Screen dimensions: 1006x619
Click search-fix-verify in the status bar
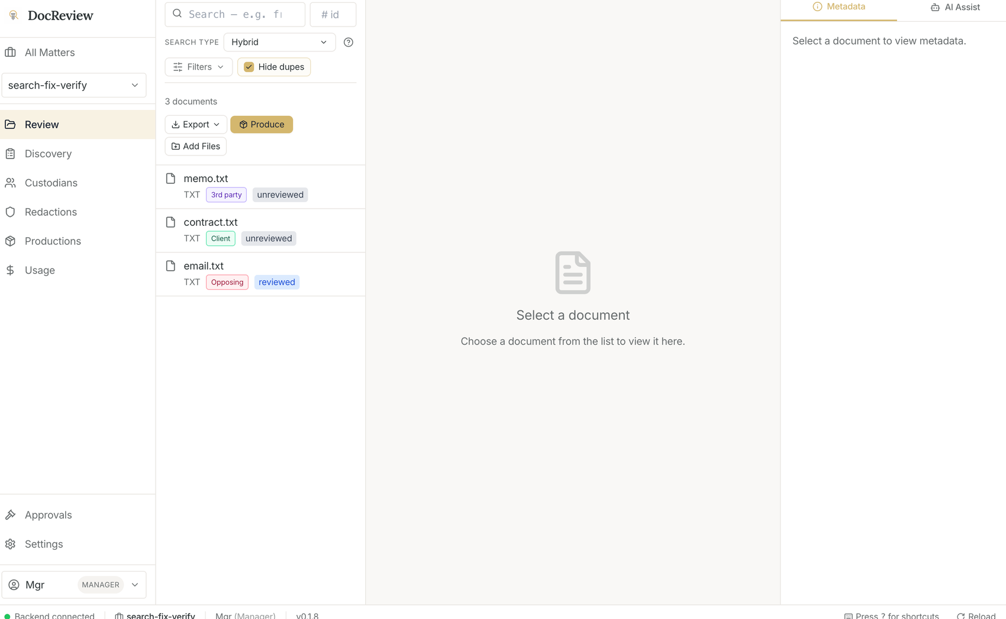(155, 615)
